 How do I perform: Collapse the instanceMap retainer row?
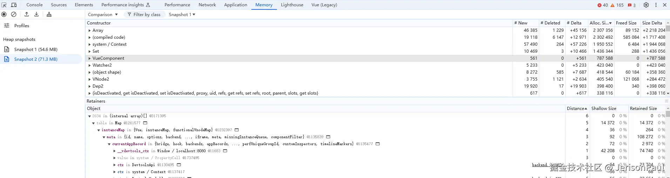coord(99,130)
